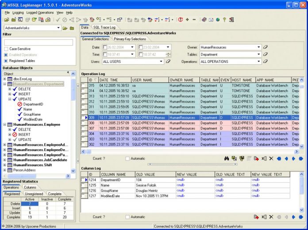Switch to Primary Key Selections tab

[x=130, y=39]
